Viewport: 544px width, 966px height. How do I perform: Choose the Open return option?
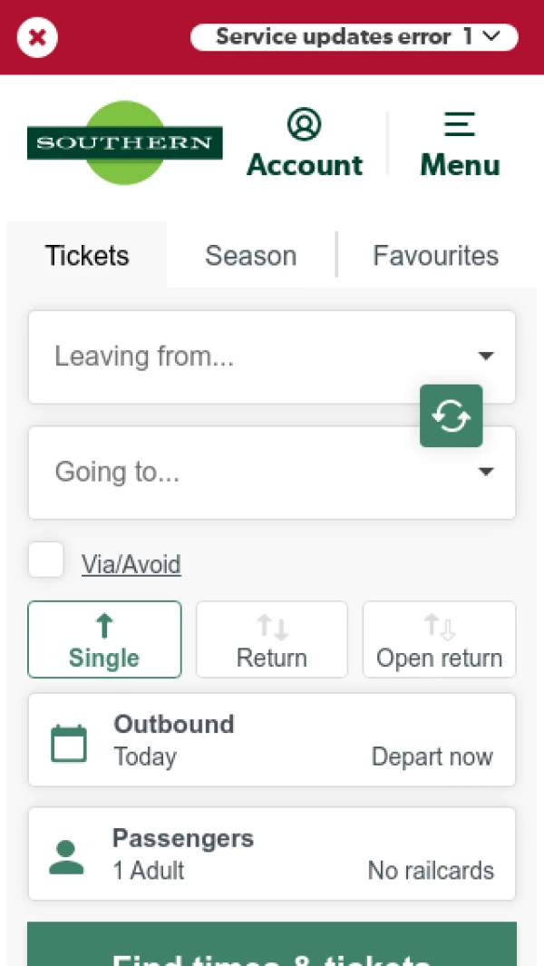(x=440, y=639)
